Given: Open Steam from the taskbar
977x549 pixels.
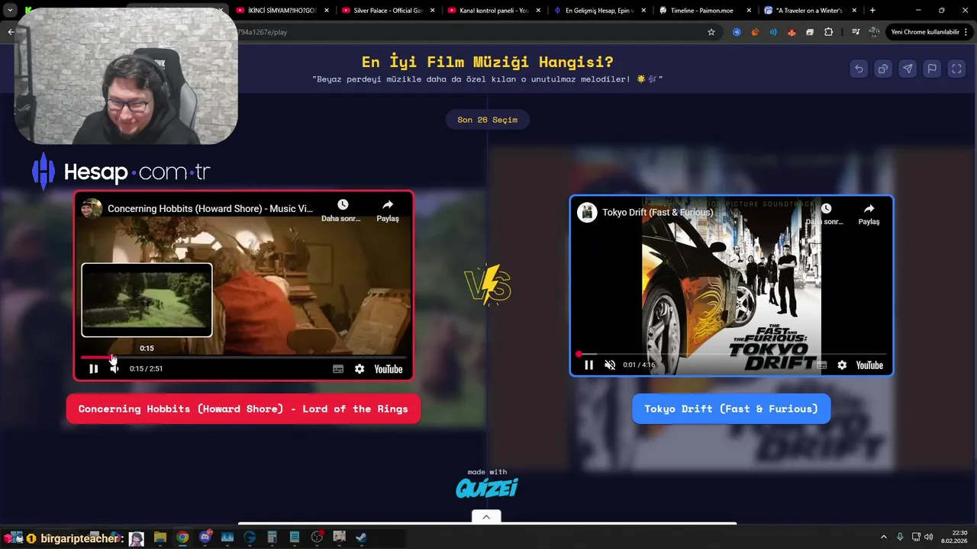Looking at the screenshot, I should (361, 538).
